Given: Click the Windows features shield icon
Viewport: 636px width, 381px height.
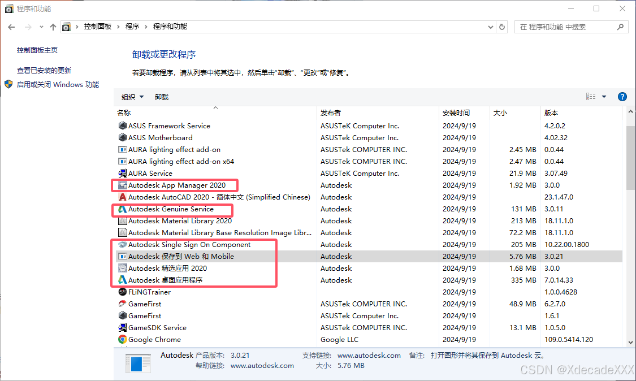Looking at the screenshot, I should click(x=8, y=84).
